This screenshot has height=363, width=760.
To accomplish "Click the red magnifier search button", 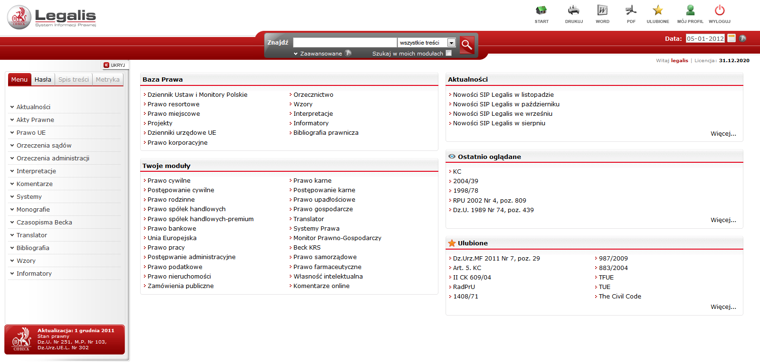I will click(467, 45).
